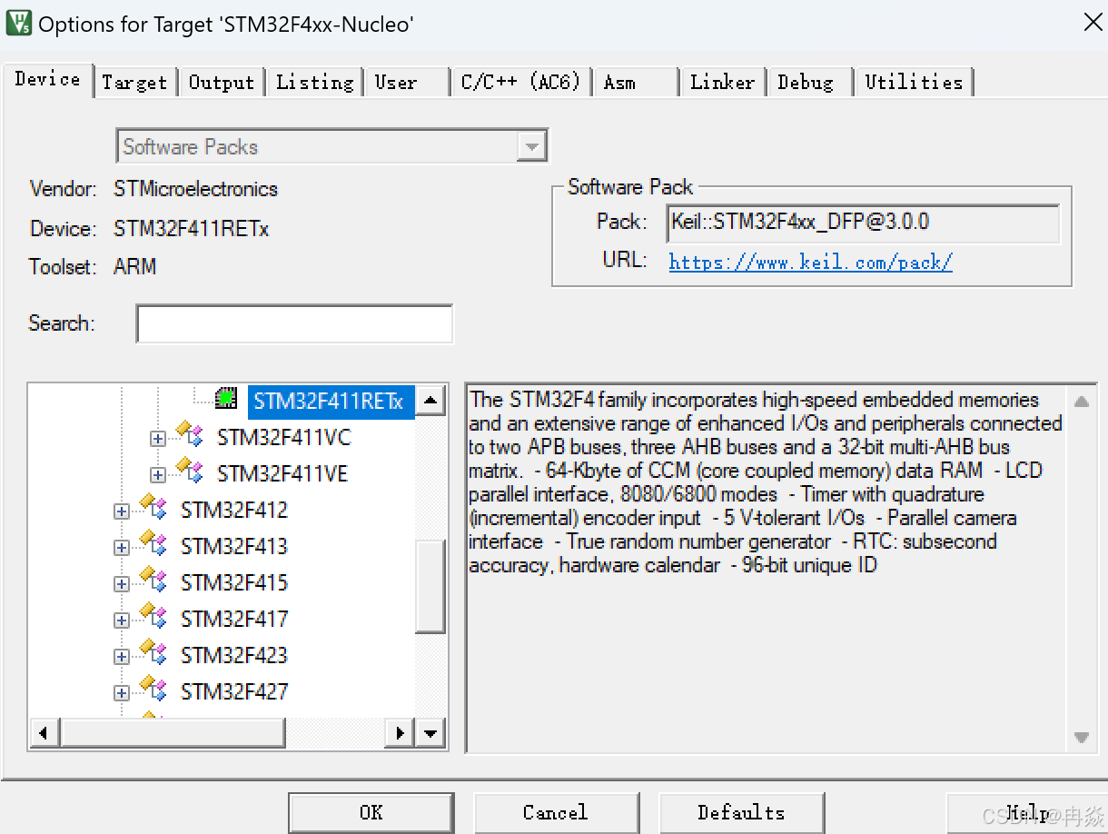Open the Utilities tab
1108x834 pixels.
(x=914, y=82)
